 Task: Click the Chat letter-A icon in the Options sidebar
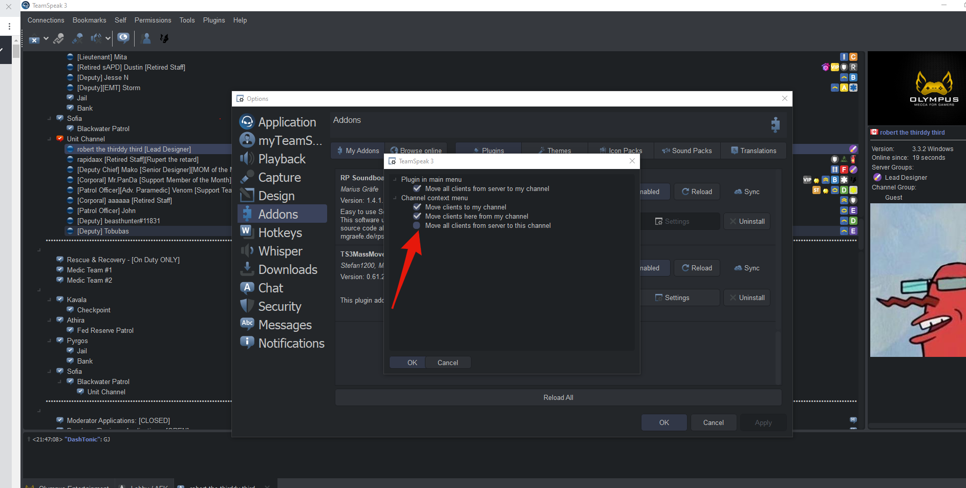247,287
